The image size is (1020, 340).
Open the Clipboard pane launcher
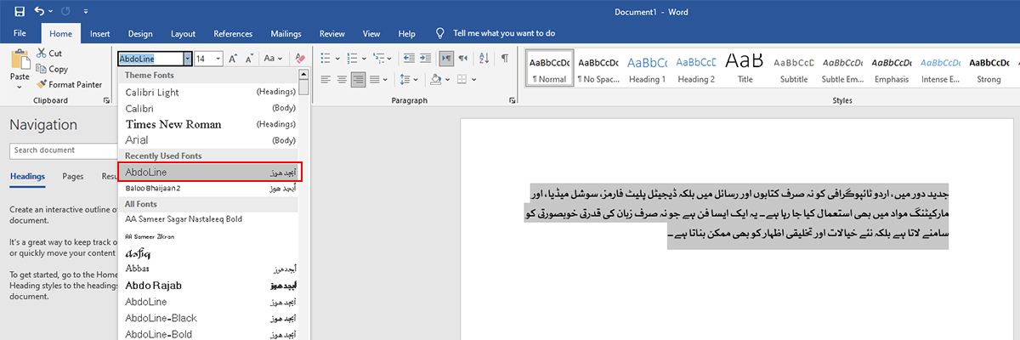pos(107,100)
